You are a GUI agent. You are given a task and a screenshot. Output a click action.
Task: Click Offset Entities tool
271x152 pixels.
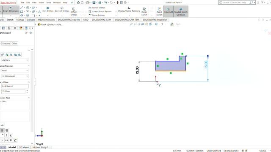[74, 11]
